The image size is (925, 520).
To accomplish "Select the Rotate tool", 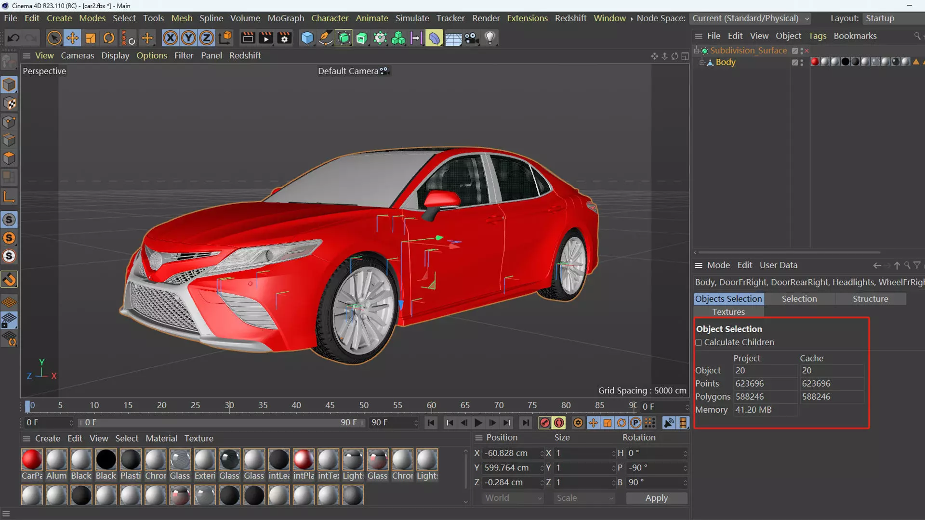I will 109,38.
